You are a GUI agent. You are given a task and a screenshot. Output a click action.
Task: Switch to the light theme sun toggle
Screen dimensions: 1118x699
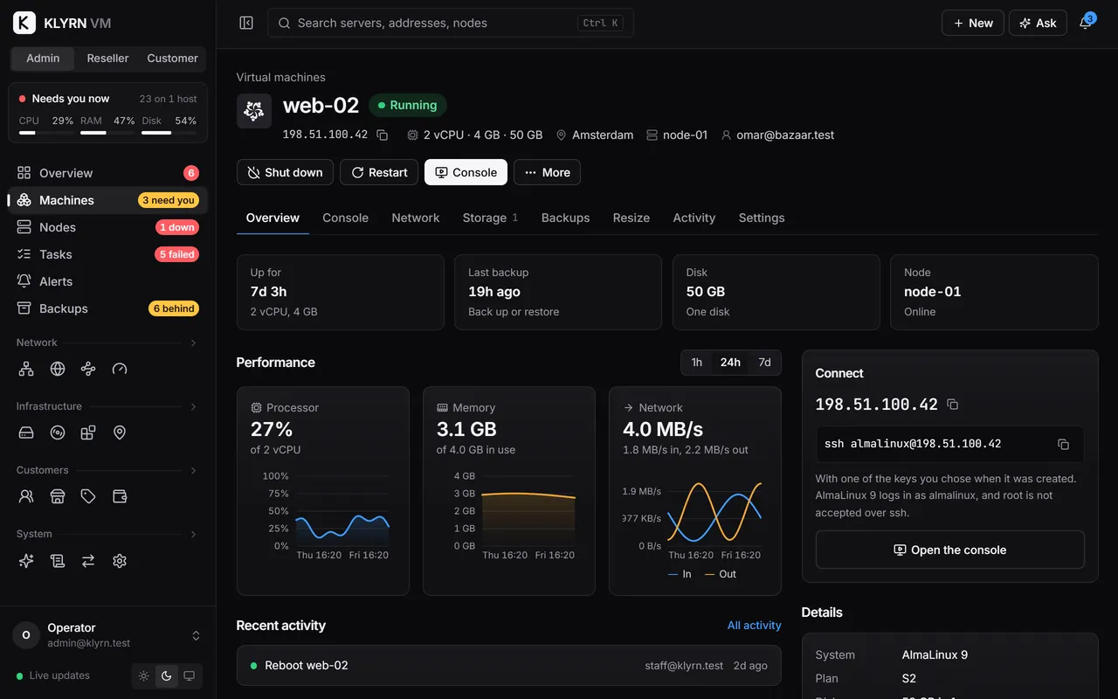144,675
